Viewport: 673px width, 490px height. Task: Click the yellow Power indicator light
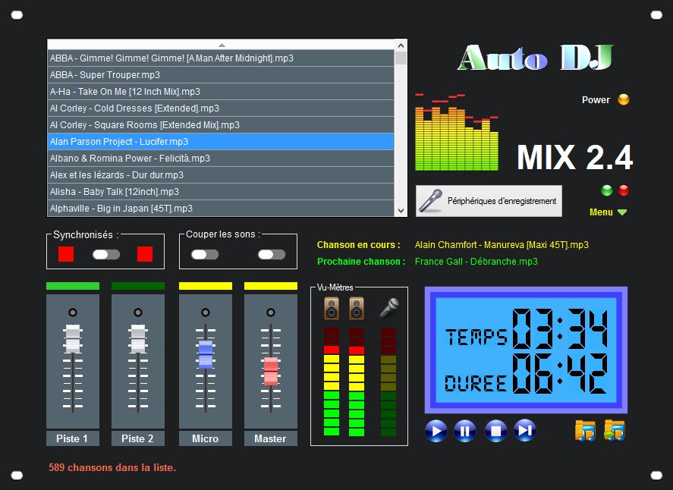tap(624, 99)
